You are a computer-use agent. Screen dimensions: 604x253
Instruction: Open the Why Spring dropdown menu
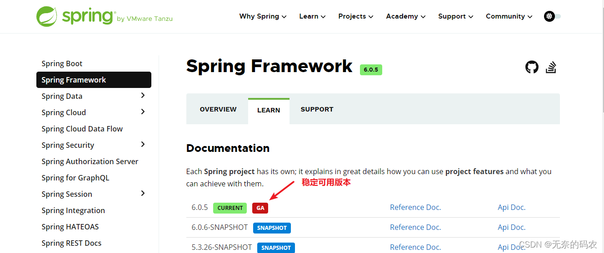(x=263, y=16)
